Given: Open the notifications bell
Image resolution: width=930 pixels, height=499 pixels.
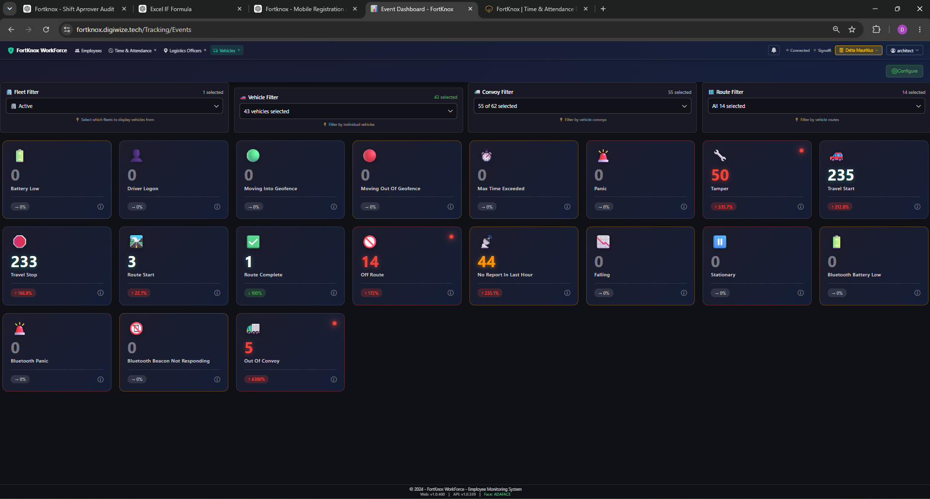Looking at the screenshot, I should (774, 50).
